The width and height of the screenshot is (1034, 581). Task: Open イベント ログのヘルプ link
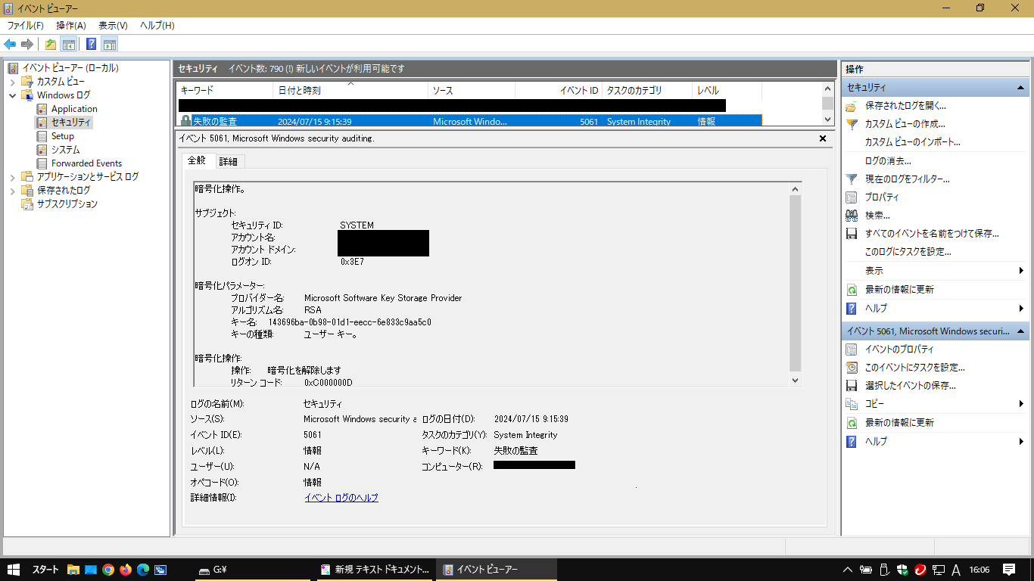(x=341, y=498)
